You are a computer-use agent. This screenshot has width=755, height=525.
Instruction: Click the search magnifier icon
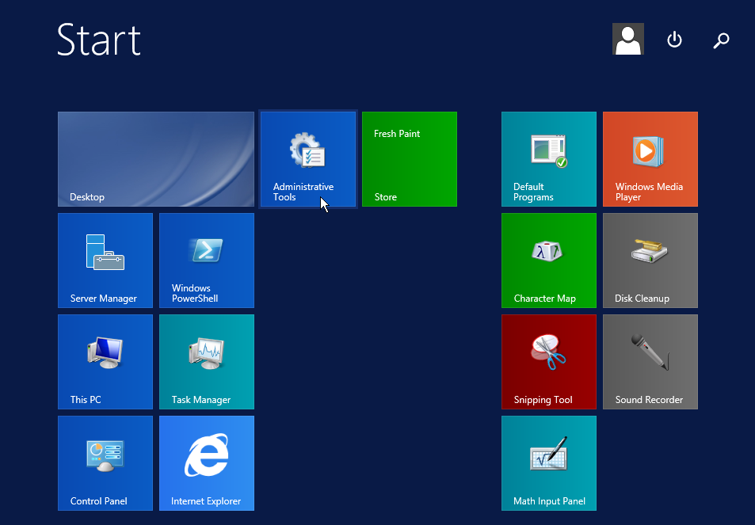coord(721,40)
